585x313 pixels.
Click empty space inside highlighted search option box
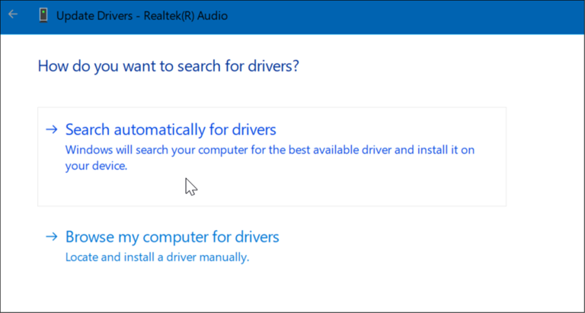336,188
